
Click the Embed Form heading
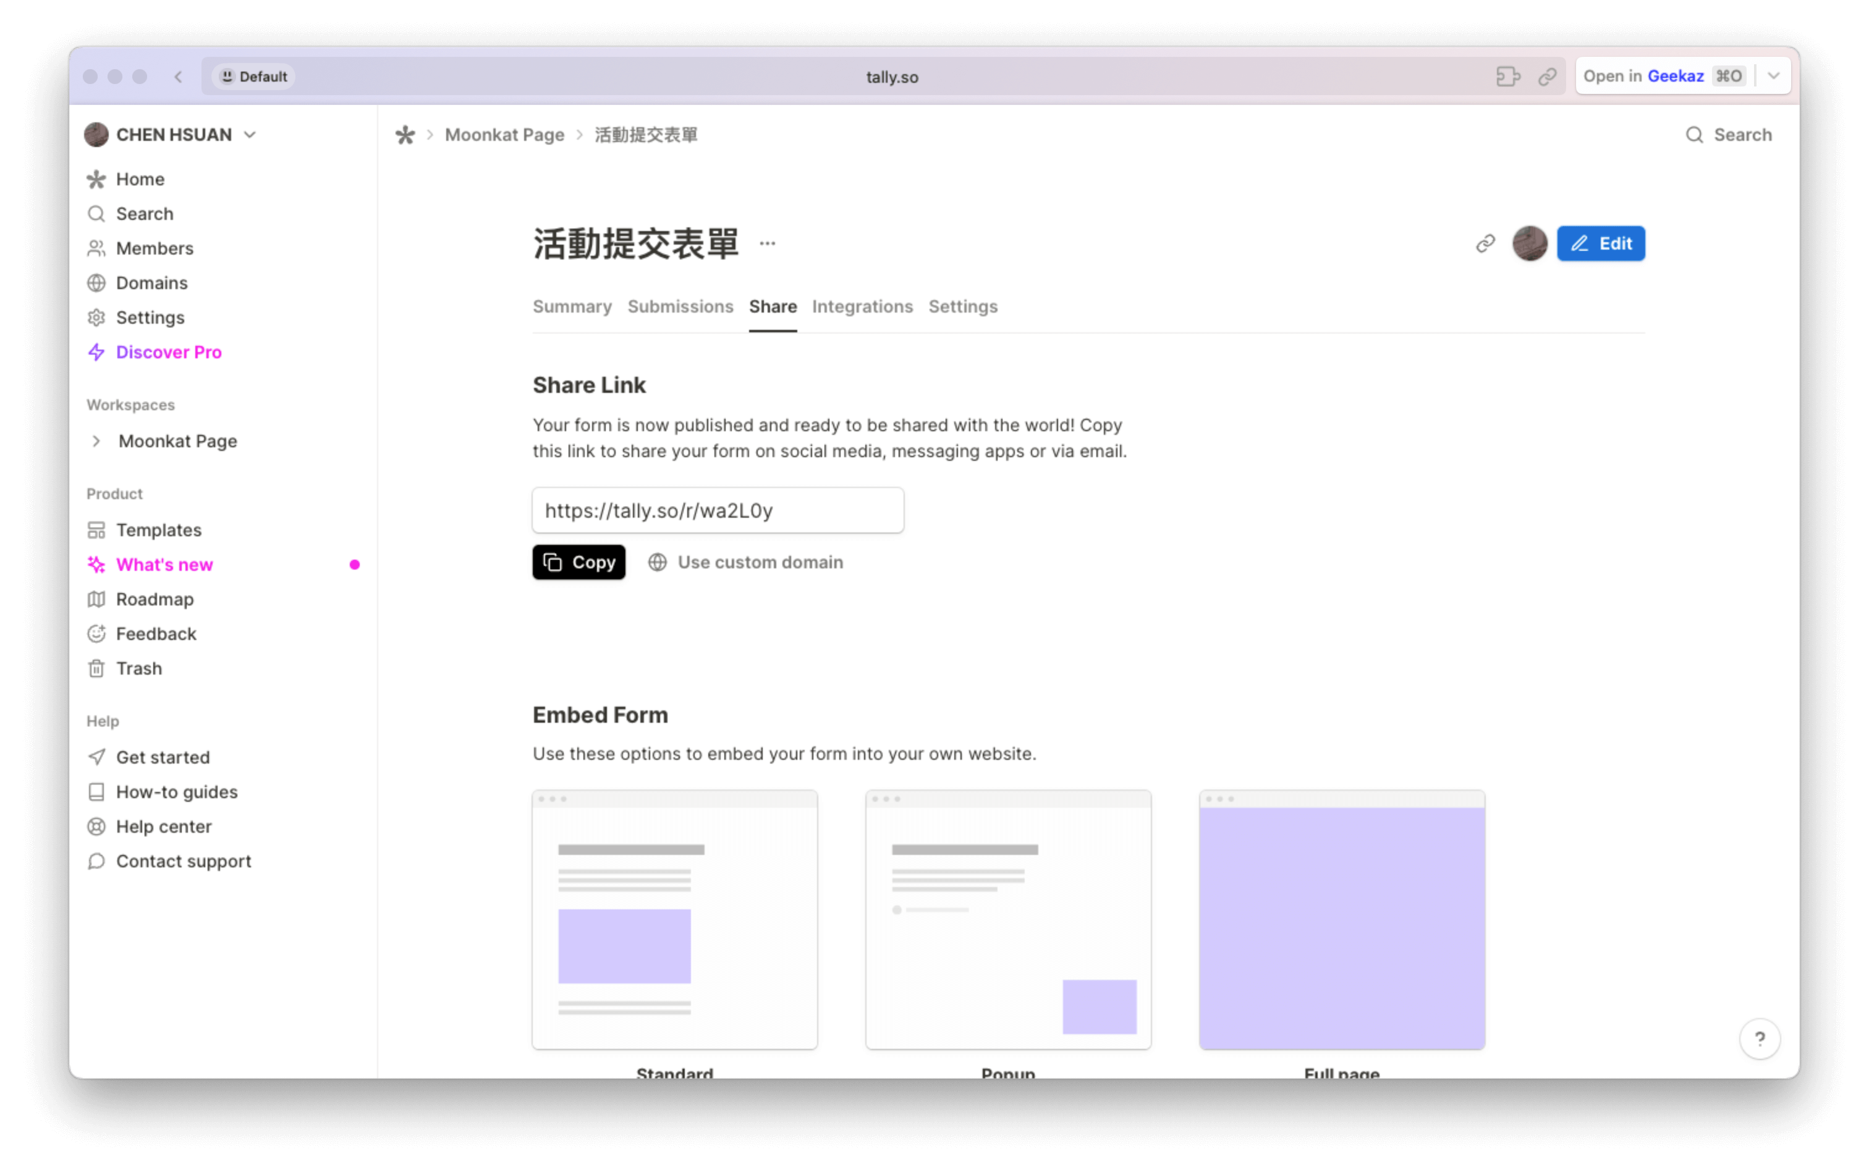(600, 715)
